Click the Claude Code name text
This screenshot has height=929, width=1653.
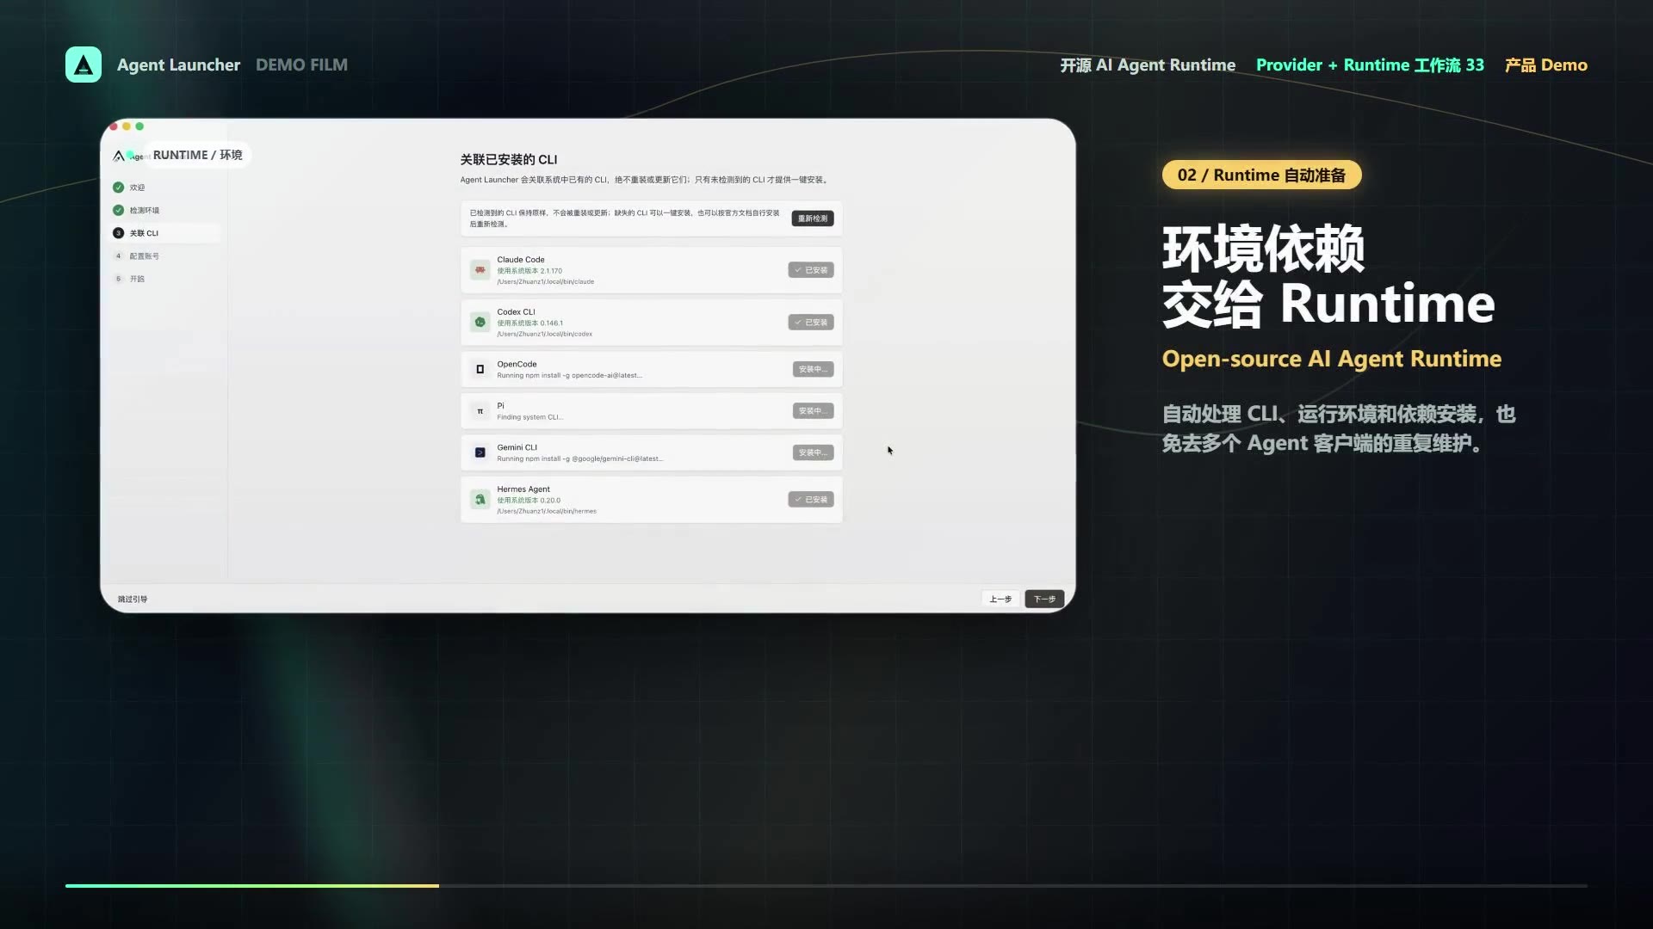point(521,260)
